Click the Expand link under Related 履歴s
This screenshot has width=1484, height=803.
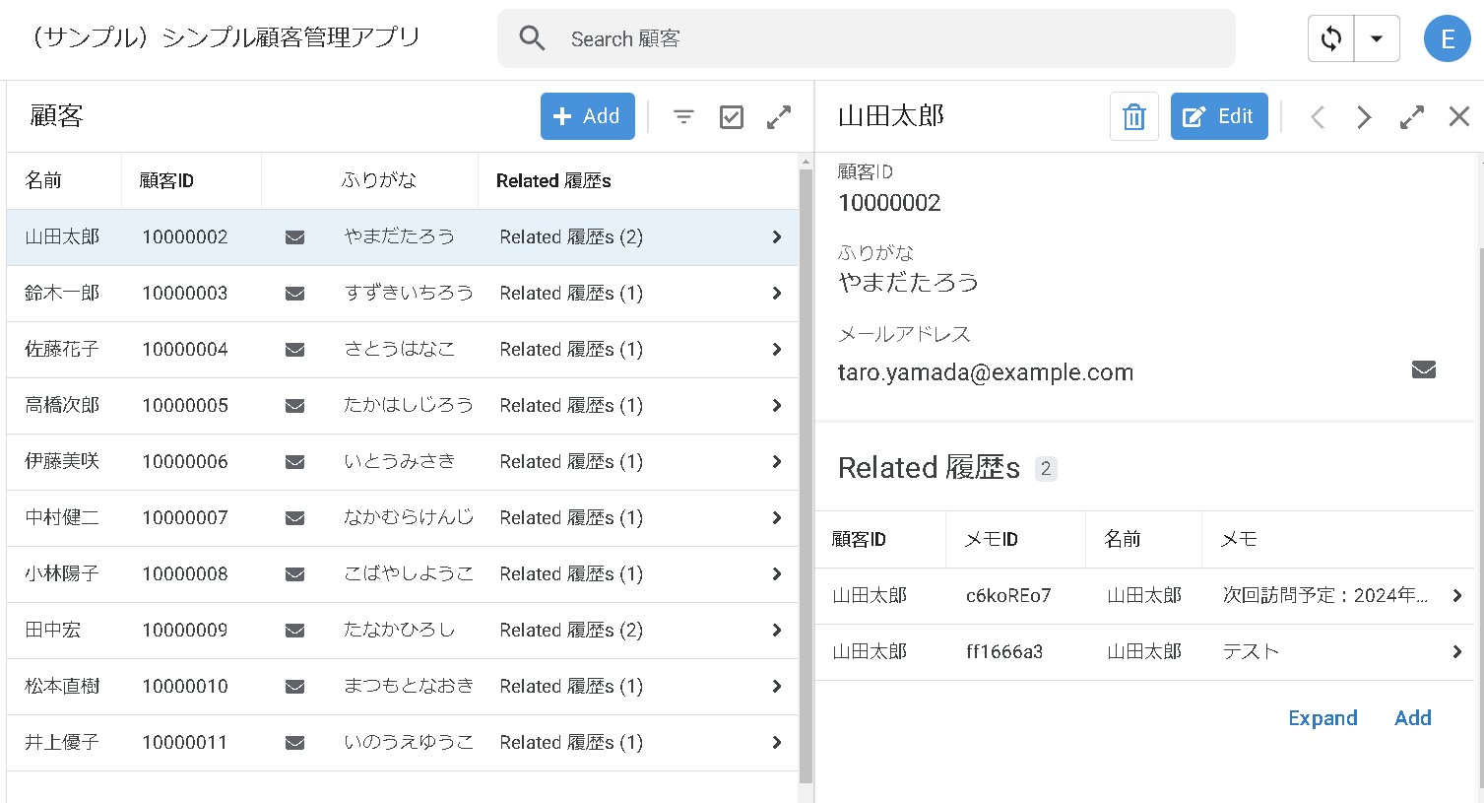pyautogui.click(x=1323, y=717)
